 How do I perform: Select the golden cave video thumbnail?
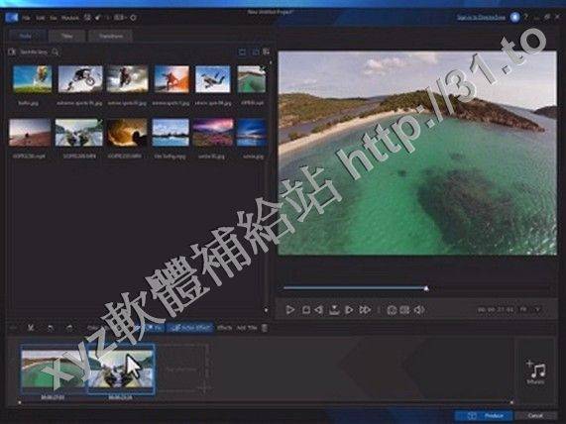[x=127, y=133]
